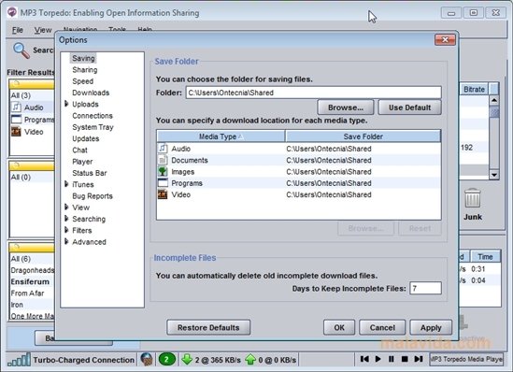Pause the media player
Image resolution: width=513 pixels, height=372 pixels.
pyautogui.click(x=392, y=359)
